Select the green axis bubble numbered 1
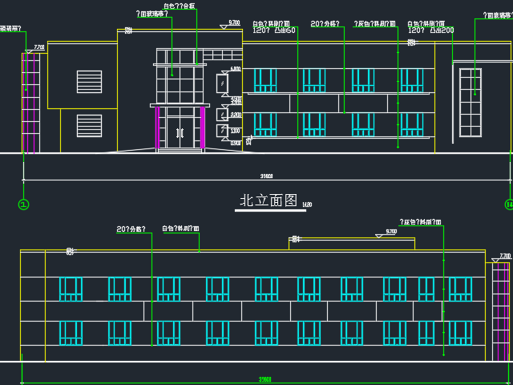This screenshot has height=385, width=513. click(x=23, y=205)
